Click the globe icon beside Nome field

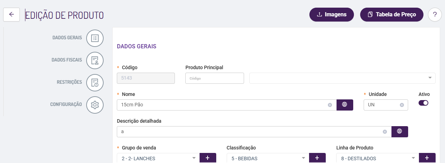click(345, 105)
